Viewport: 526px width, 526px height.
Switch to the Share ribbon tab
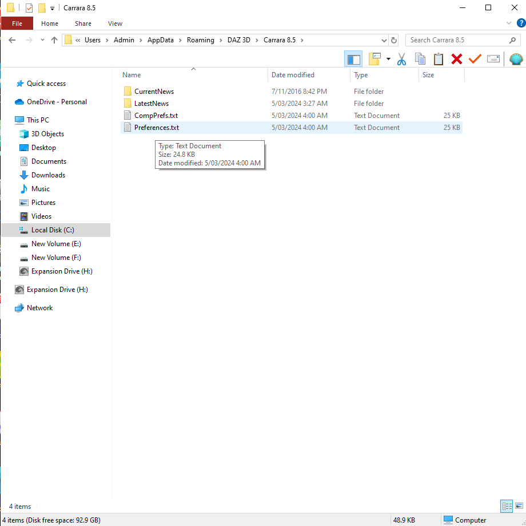click(x=83, y=23)
